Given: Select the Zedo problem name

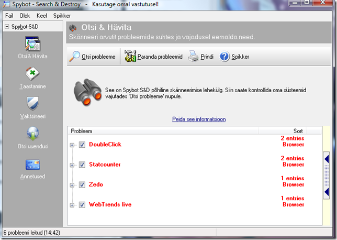Looking at the screenshot, I should [x=96, y=184].
